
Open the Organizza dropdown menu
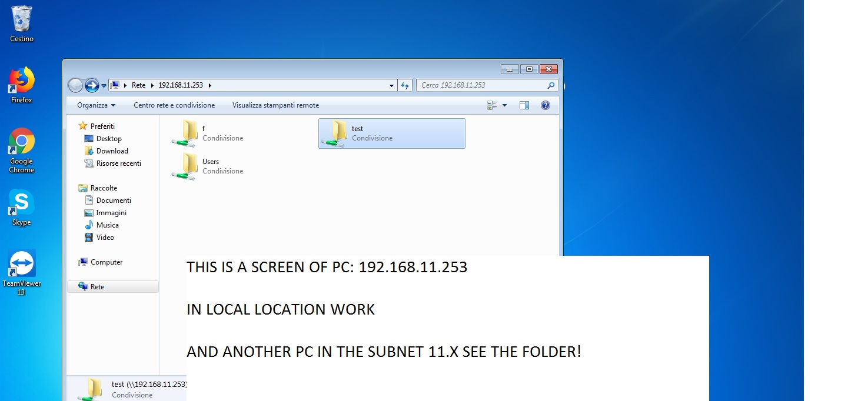96,105
